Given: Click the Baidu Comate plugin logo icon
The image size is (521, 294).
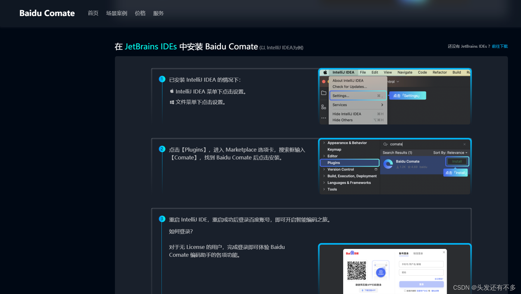Looking at the screenshot, I should pyautogui.click(x=388, y=164).
